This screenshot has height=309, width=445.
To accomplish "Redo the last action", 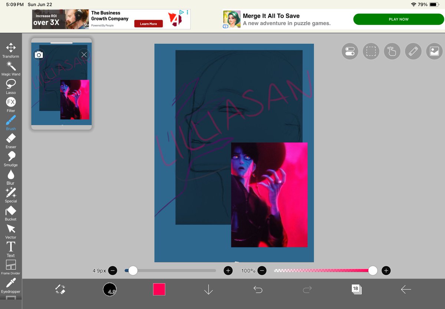I will 307,289.
